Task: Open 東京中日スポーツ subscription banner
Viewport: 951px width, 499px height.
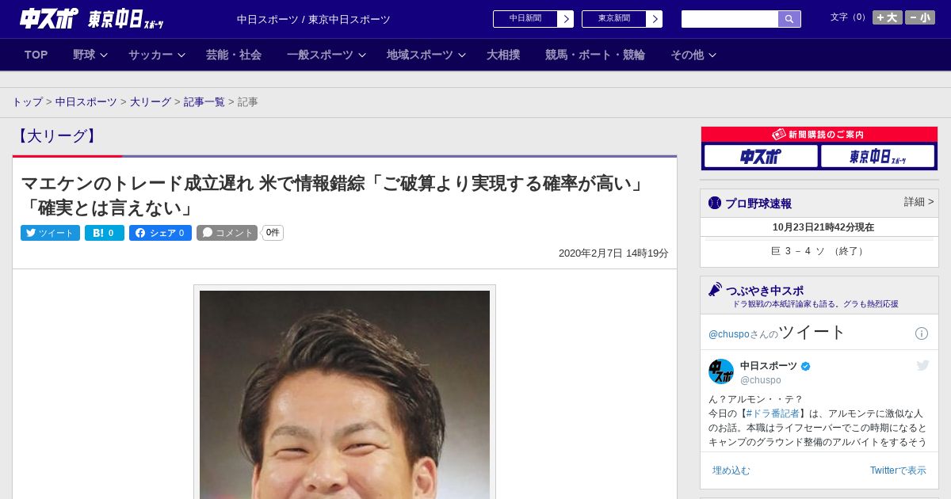Action: (x=878, y=156)
